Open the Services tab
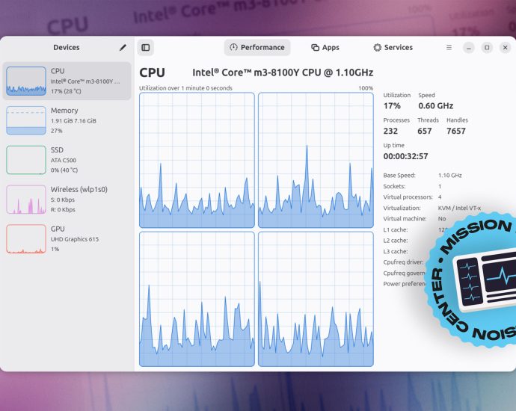516x411 pixels. tap(393, 48)
